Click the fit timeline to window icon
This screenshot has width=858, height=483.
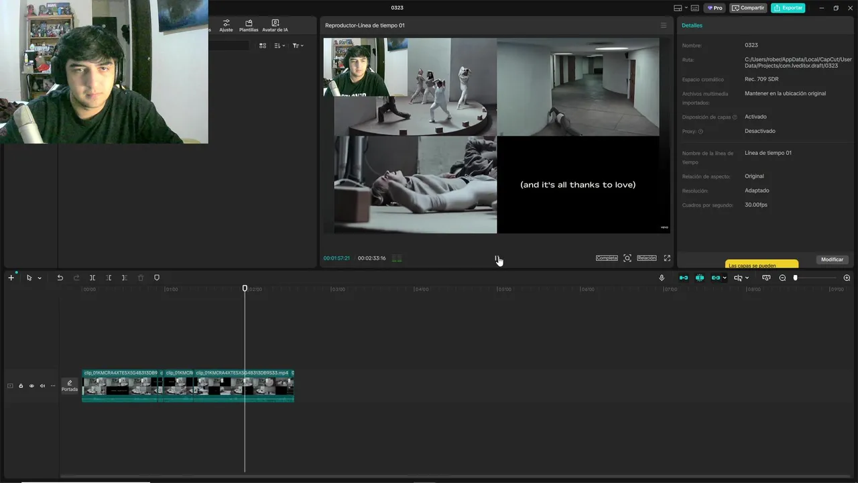coord(766,278)
